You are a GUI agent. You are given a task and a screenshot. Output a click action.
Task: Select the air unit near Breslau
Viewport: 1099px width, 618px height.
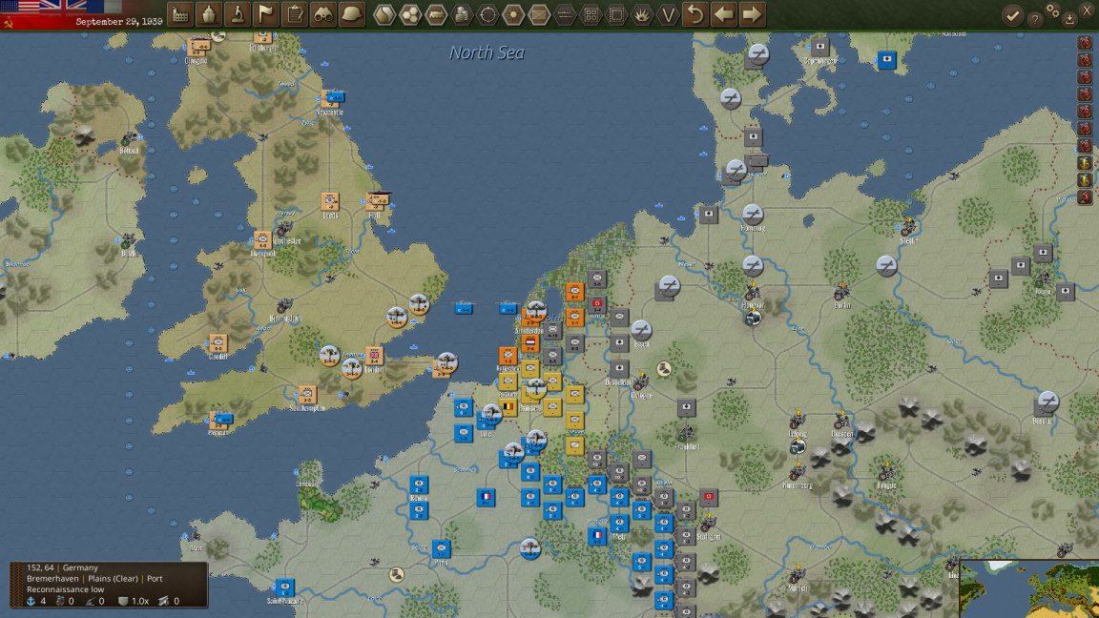(1047, 402)
